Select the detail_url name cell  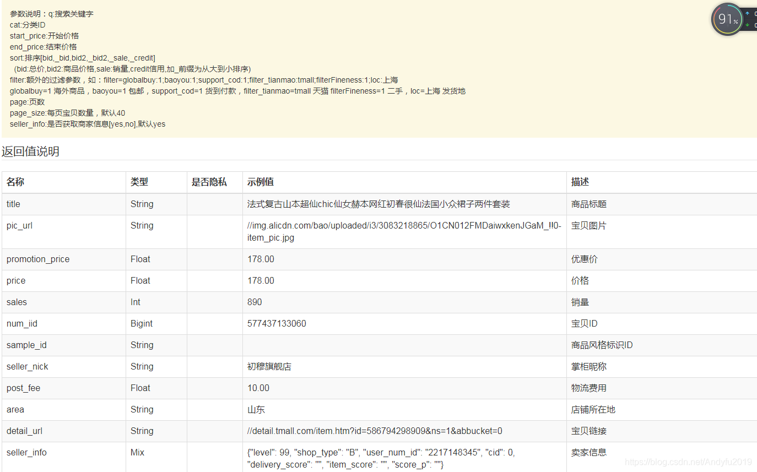click(x=64, y=431)
